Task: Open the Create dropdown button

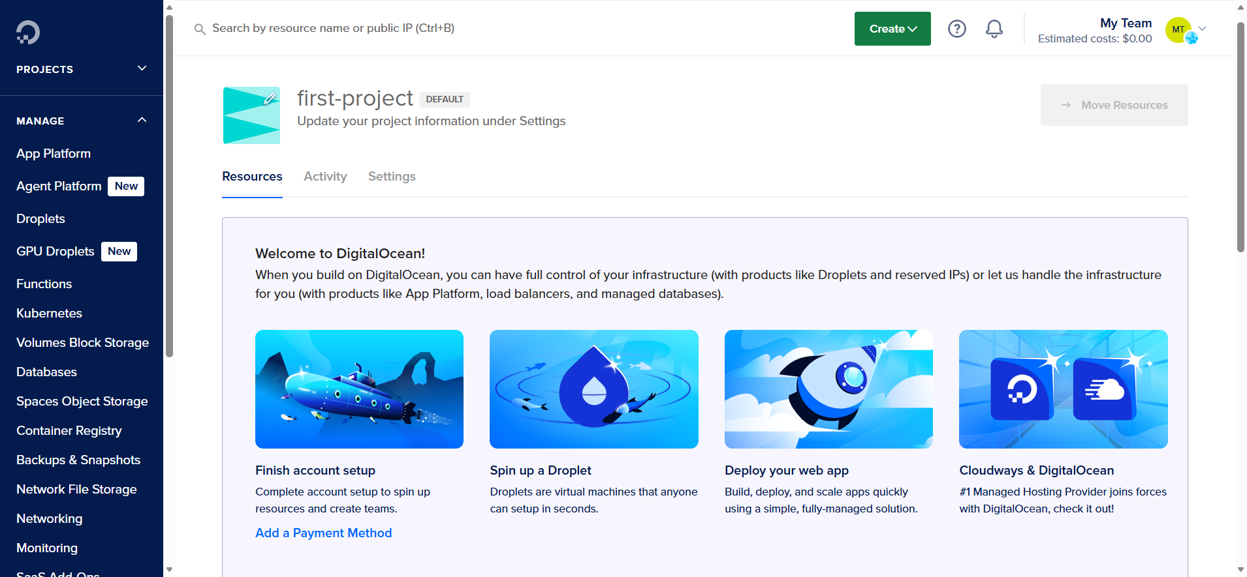Action: pyautogui.click(x=892, y=29)
